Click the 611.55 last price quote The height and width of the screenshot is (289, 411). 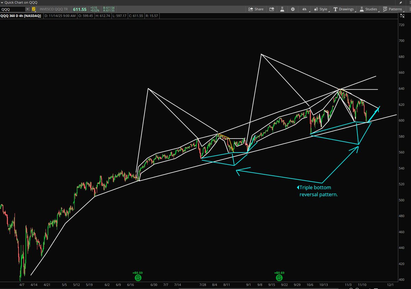(79, 9)
